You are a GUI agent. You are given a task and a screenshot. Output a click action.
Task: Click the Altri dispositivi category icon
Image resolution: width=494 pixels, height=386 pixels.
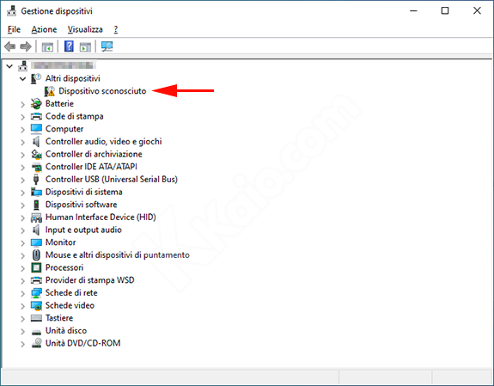click(36, 78)
